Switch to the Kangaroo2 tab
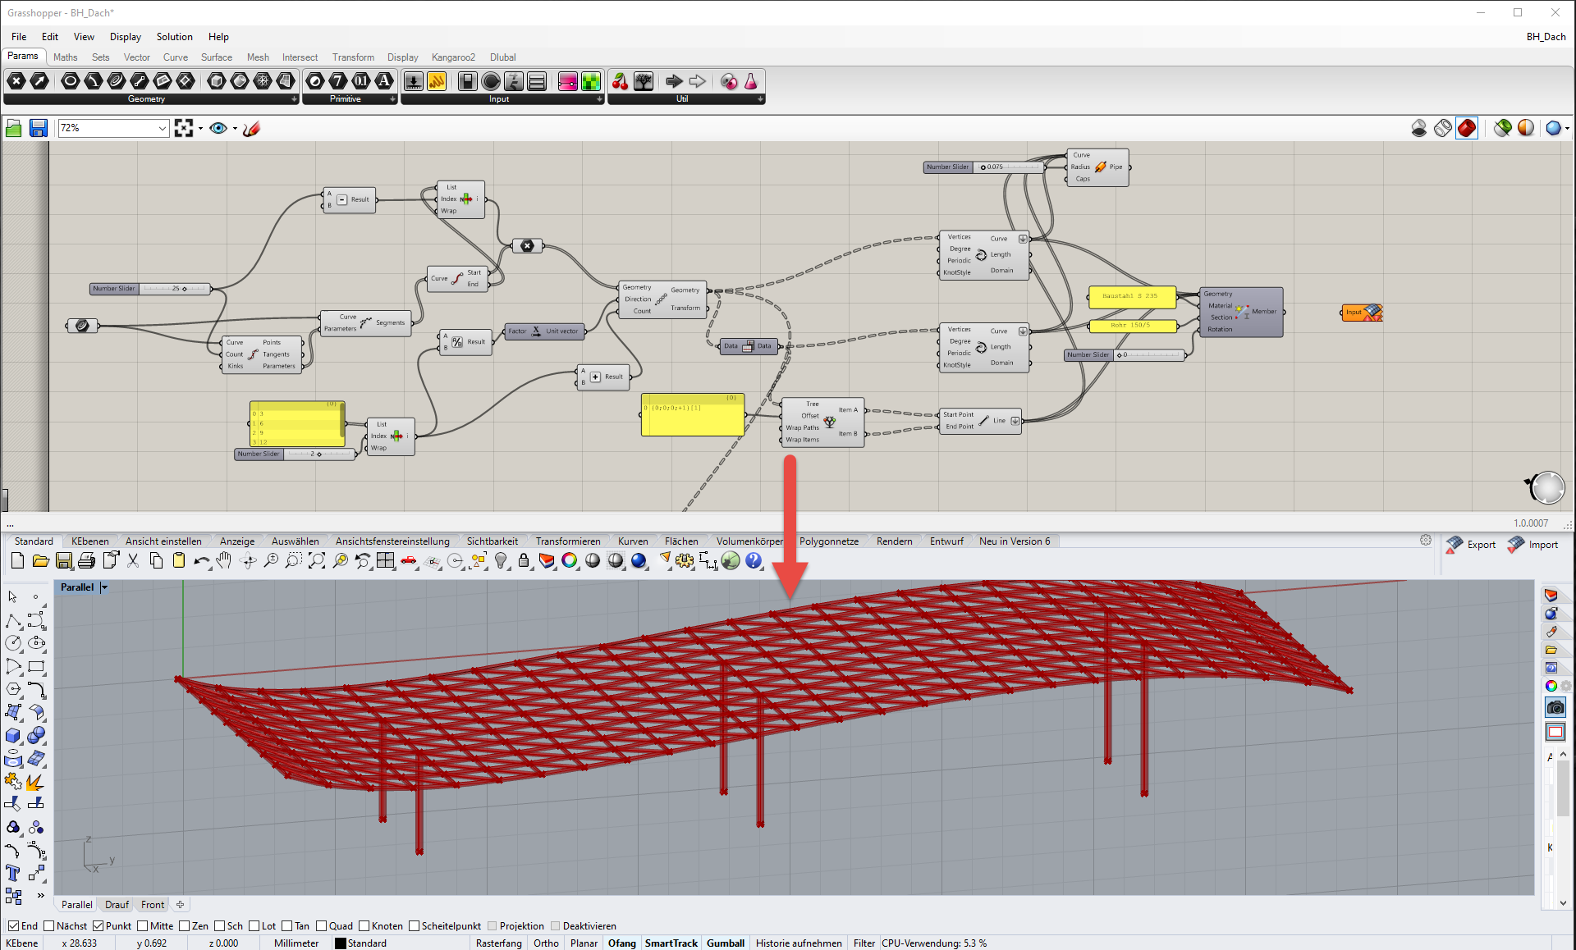The image size is (1576, 950). pyautogui.click(x=453, y=57)
